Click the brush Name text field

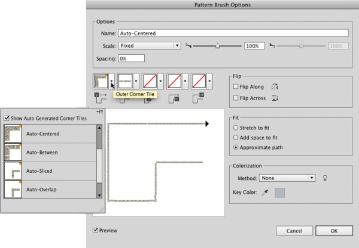[x=233, y=33]
